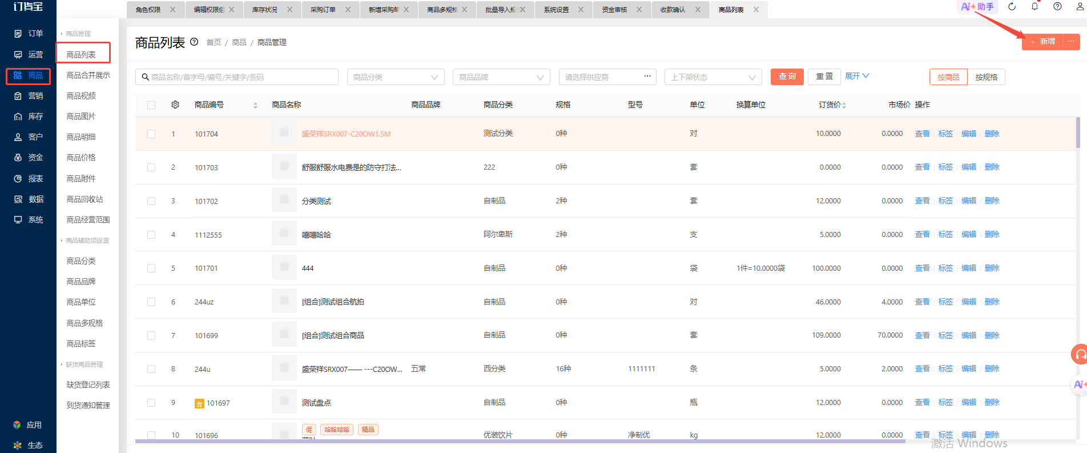Open the 上下架状态 status dropdown
This screenshot has width=1087, height=453.
pyautogui.click(x=713, y=77)
